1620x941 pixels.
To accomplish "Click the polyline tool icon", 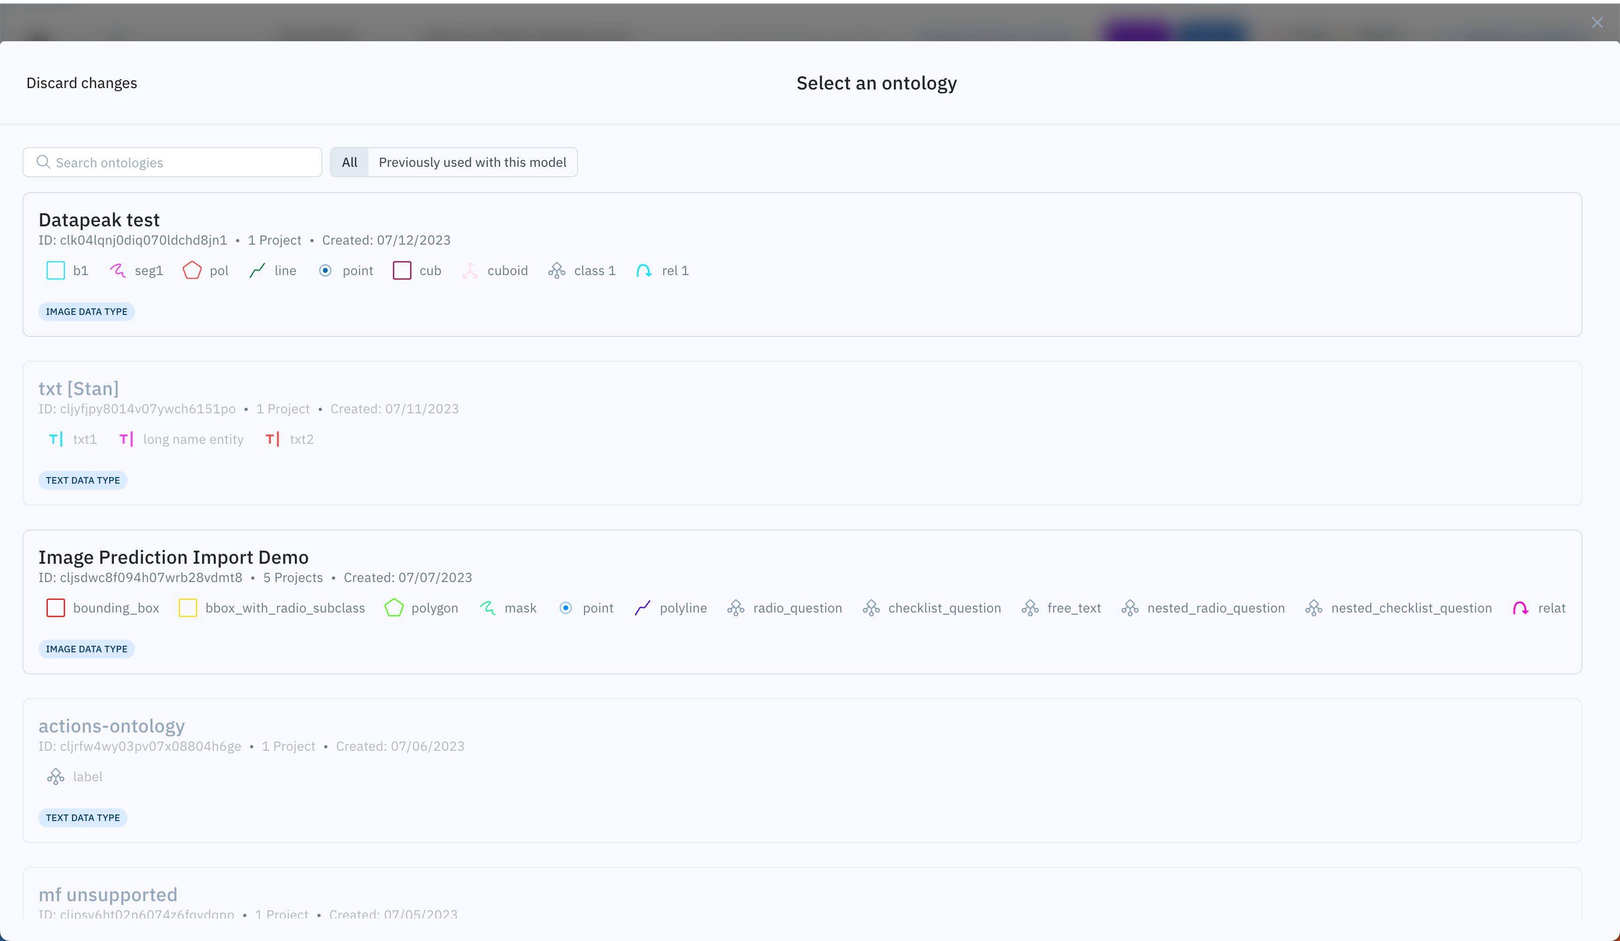I will 642,608.
